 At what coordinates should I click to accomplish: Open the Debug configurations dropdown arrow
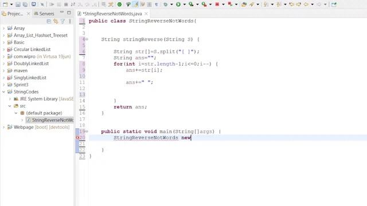coord(171,5)
